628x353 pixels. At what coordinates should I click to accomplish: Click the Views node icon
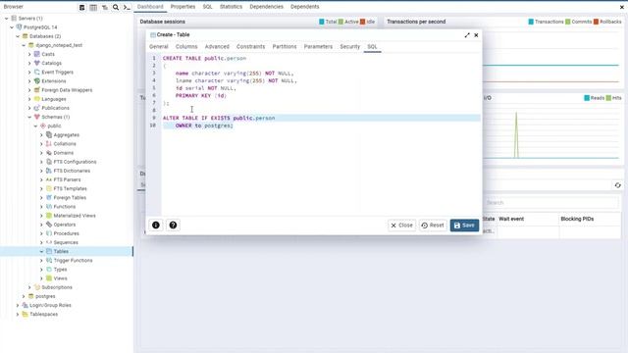[49, 278]
